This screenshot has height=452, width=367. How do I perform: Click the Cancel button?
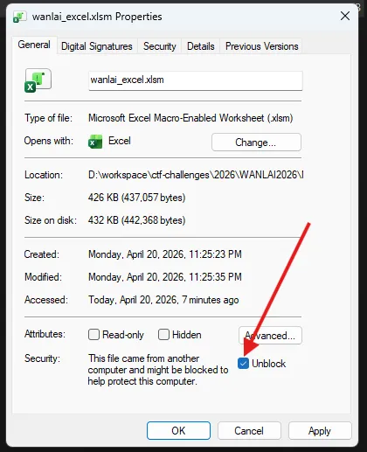pyautogui.click(x=249, y=430)
